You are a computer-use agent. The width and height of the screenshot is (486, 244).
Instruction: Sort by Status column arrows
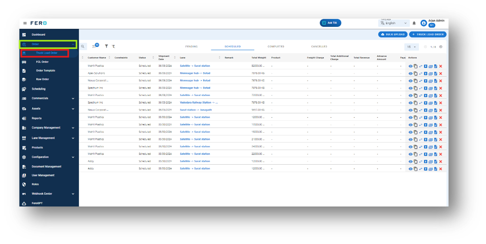click(153, 58)
